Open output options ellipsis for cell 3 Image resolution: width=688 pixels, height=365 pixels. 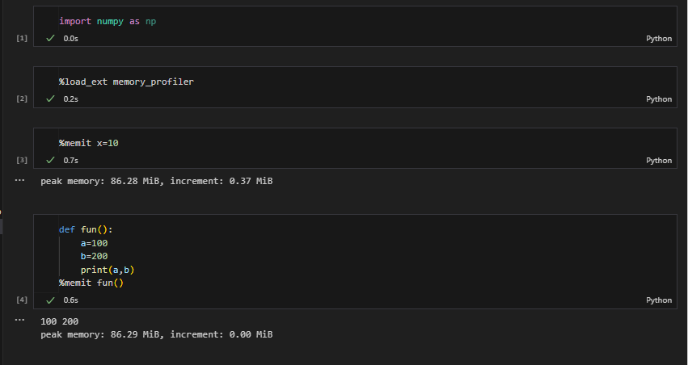(x=19, y=180)
